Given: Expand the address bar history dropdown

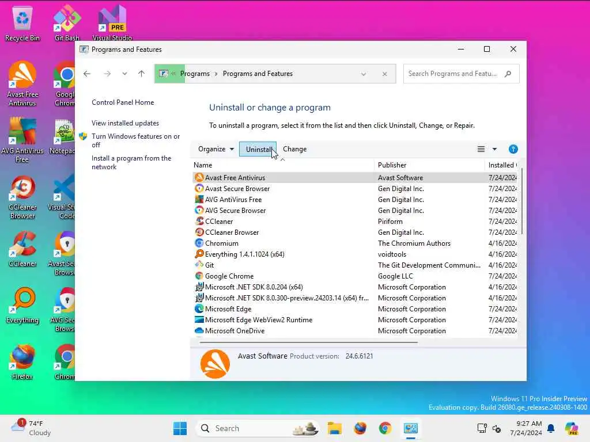Looking at the screenshot, I should click(x=364, y=74).
